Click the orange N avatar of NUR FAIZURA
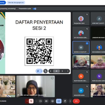 (x=81, y=76)
